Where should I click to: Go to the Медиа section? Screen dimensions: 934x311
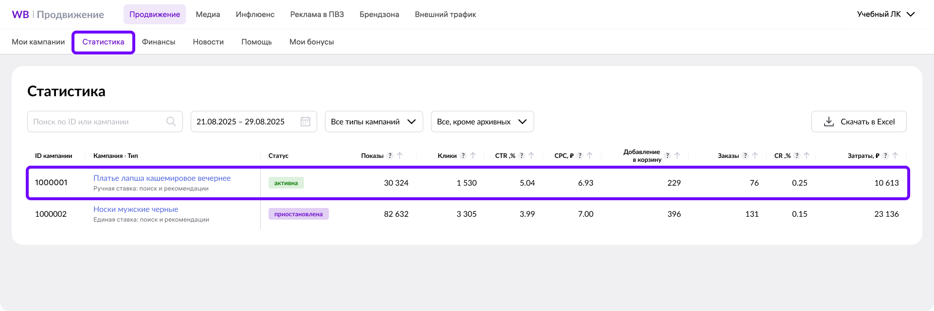coord(208,15)
